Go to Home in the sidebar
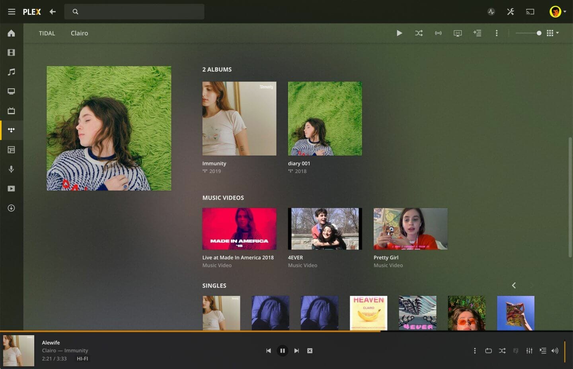The height and width of the screenshot is (369, 573). click(x=11, y=33)
